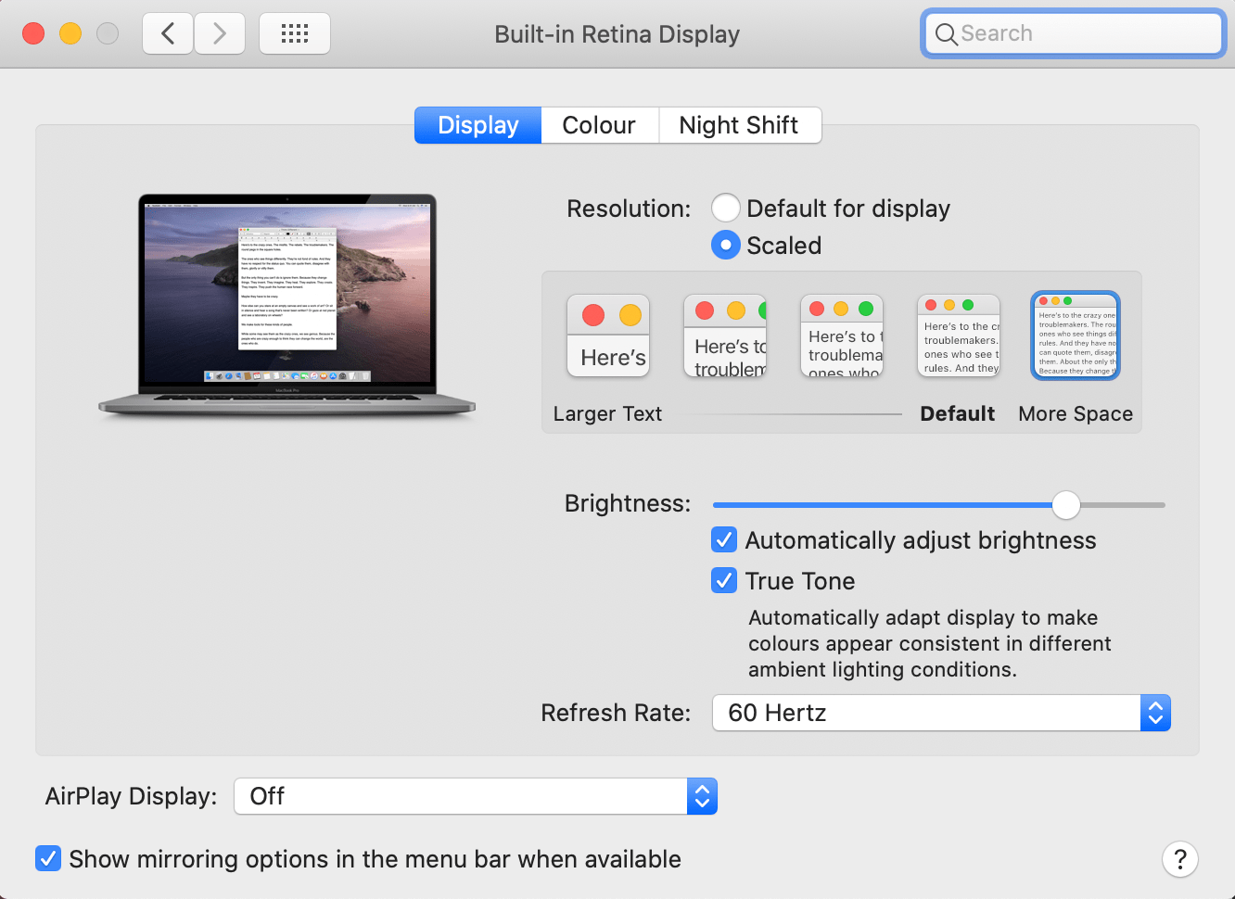The image size is (1235, 899).
Task: Select Default for display resolution
Action: [726, 208]
